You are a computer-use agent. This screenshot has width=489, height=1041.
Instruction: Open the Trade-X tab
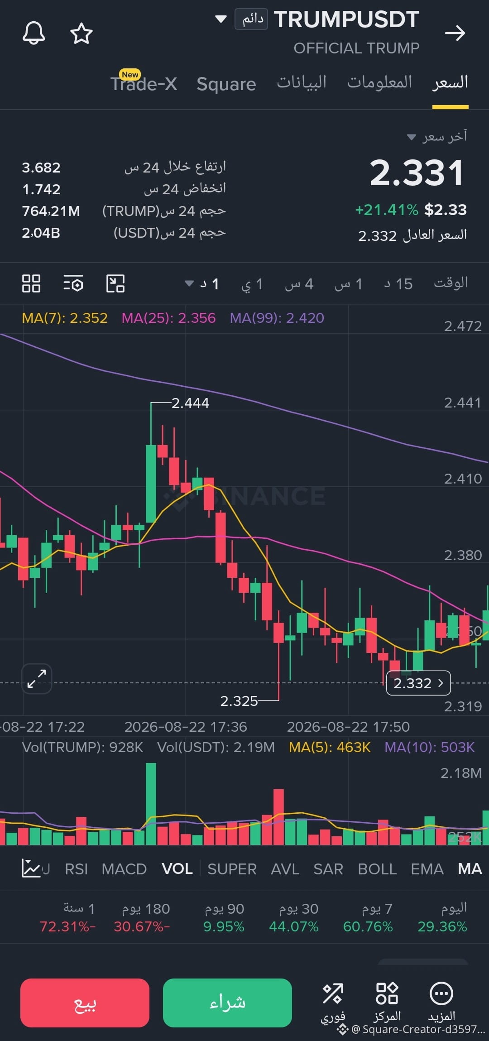pyautogui.click(x=144, y=84)
